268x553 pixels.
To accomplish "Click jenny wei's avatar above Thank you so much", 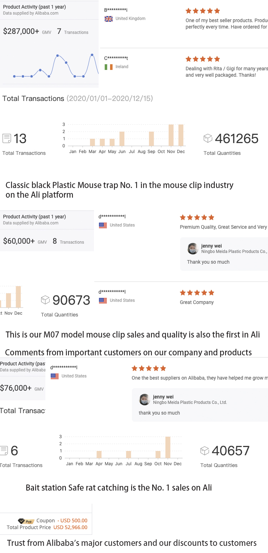I will pos(193,249).
